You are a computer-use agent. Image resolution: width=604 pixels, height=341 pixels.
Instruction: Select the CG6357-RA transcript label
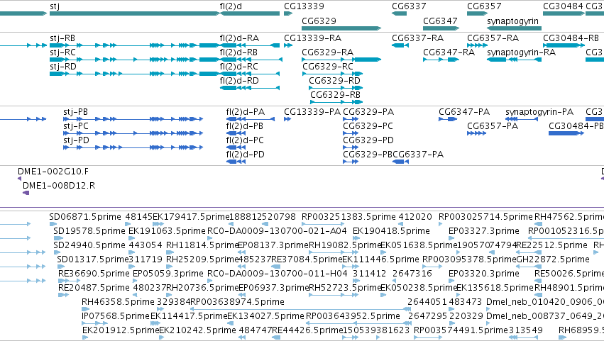(x=493, y=38)
